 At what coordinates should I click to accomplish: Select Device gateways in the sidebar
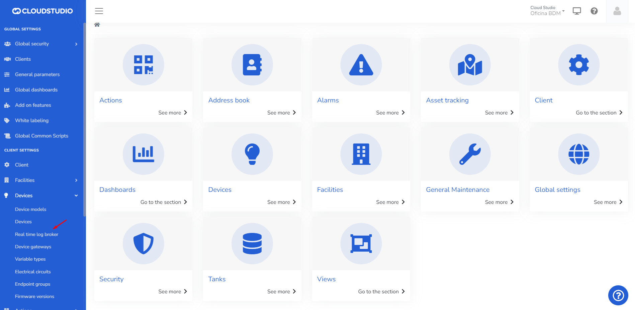[x=33, y=247]
